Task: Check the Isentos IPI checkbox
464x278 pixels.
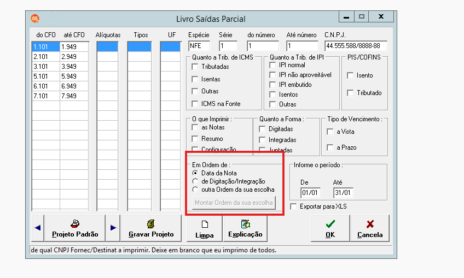Action: click(x=272, y=94)
